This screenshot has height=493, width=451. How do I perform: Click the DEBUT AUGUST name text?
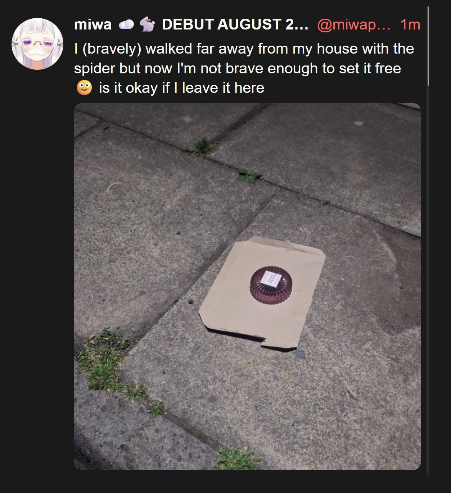[235, 24]
